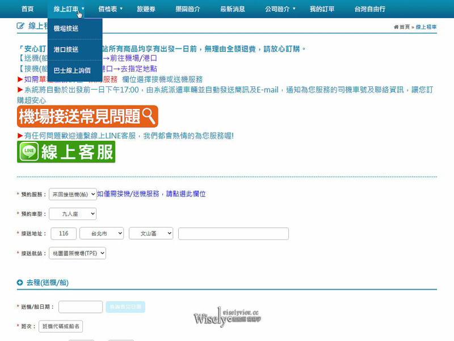Select the city dropdown showing 台北市
This screenshot has height=341, width=454.
point(102,234)
